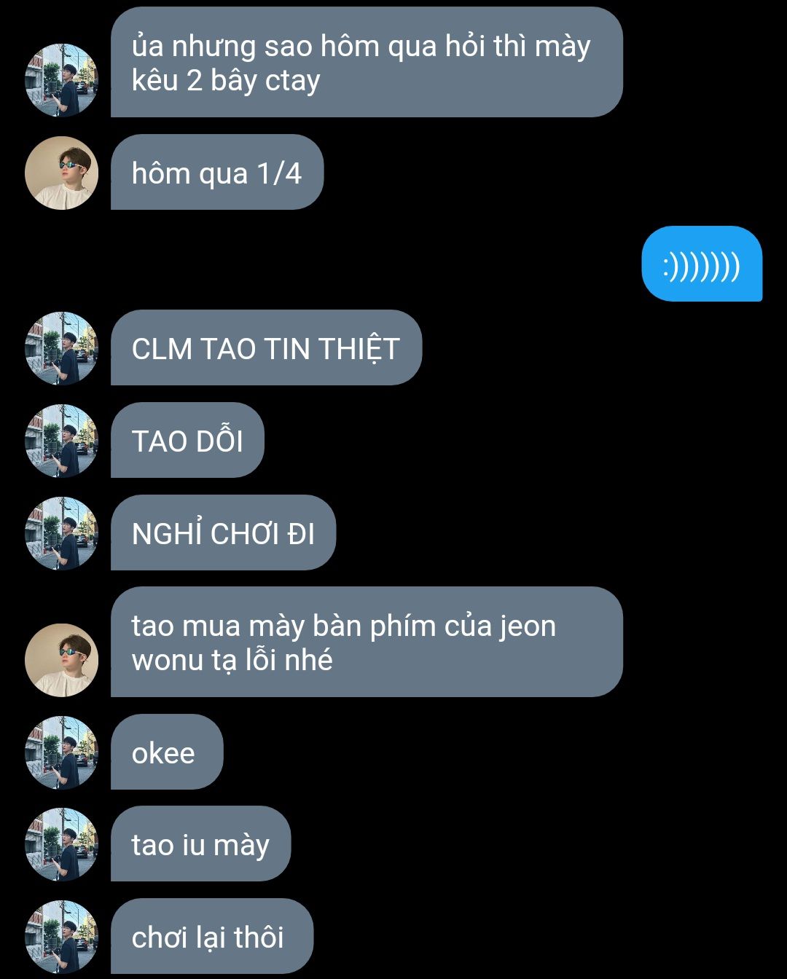The image size is (787, 979).
Task: Tap sunglasses avatar beside "bàn phím" message
Action: click(x=62, y=660)
